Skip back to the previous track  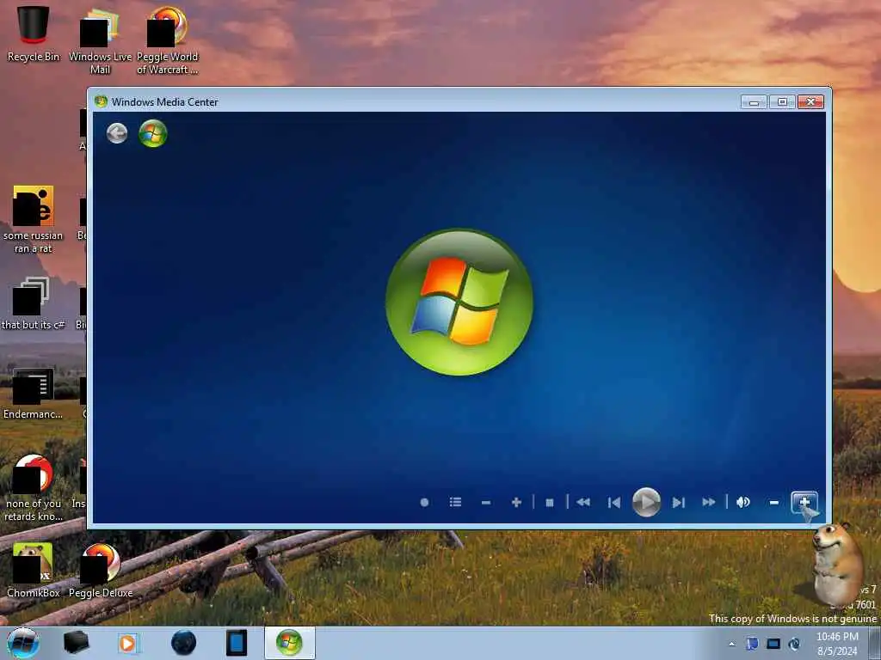pos(614,502)
